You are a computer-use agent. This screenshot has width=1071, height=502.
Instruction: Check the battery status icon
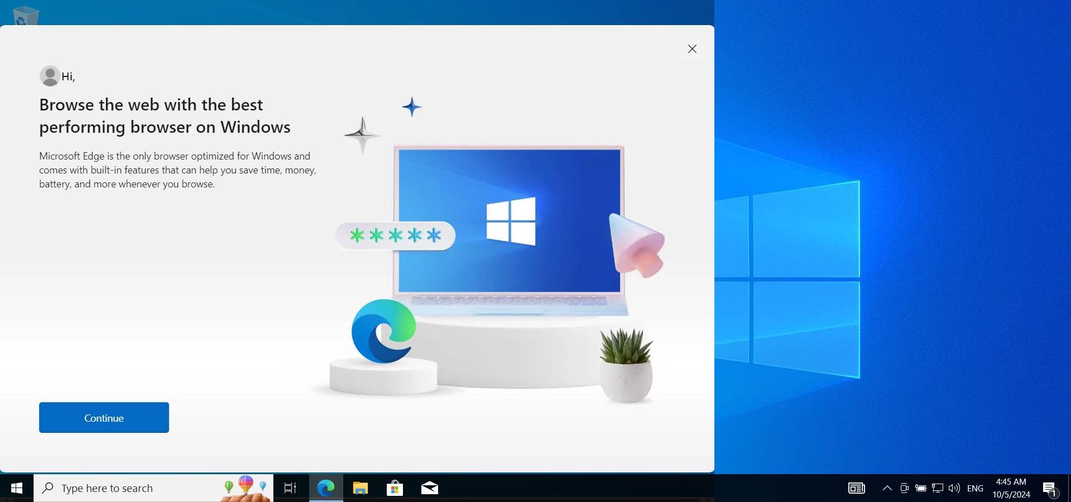[921, 488]
